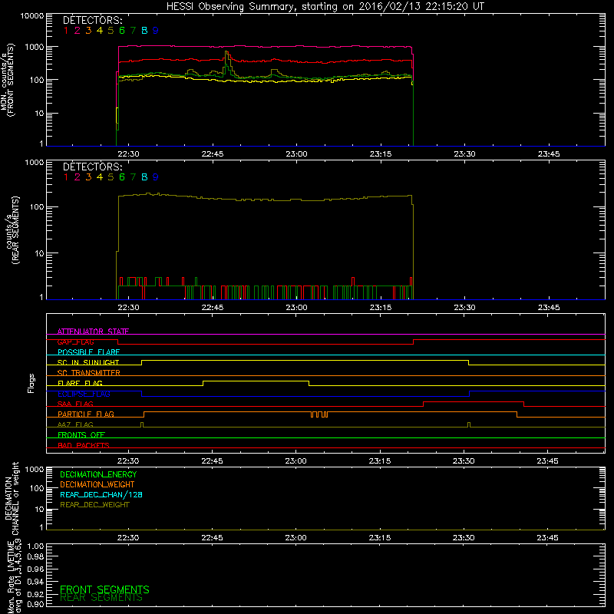Select detector 3 in rear segments legend
The height and width of the screenshot is (614, 614).
(88, 177)
